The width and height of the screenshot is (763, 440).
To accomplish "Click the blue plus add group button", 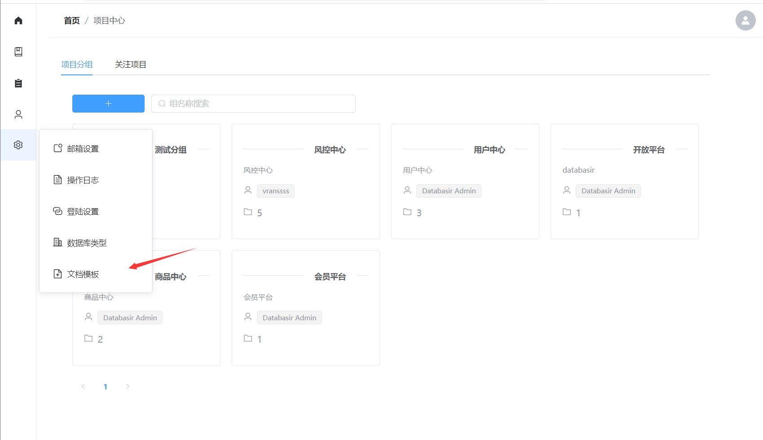I will [x=108, y=104].
